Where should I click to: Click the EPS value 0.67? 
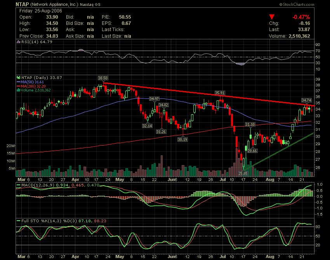point(126,23)
